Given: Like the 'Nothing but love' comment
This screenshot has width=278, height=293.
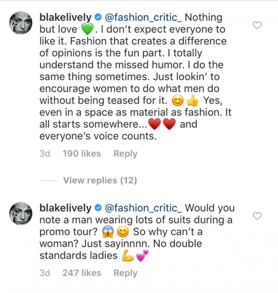Looking at the screenshot, I should coord(258,26).
